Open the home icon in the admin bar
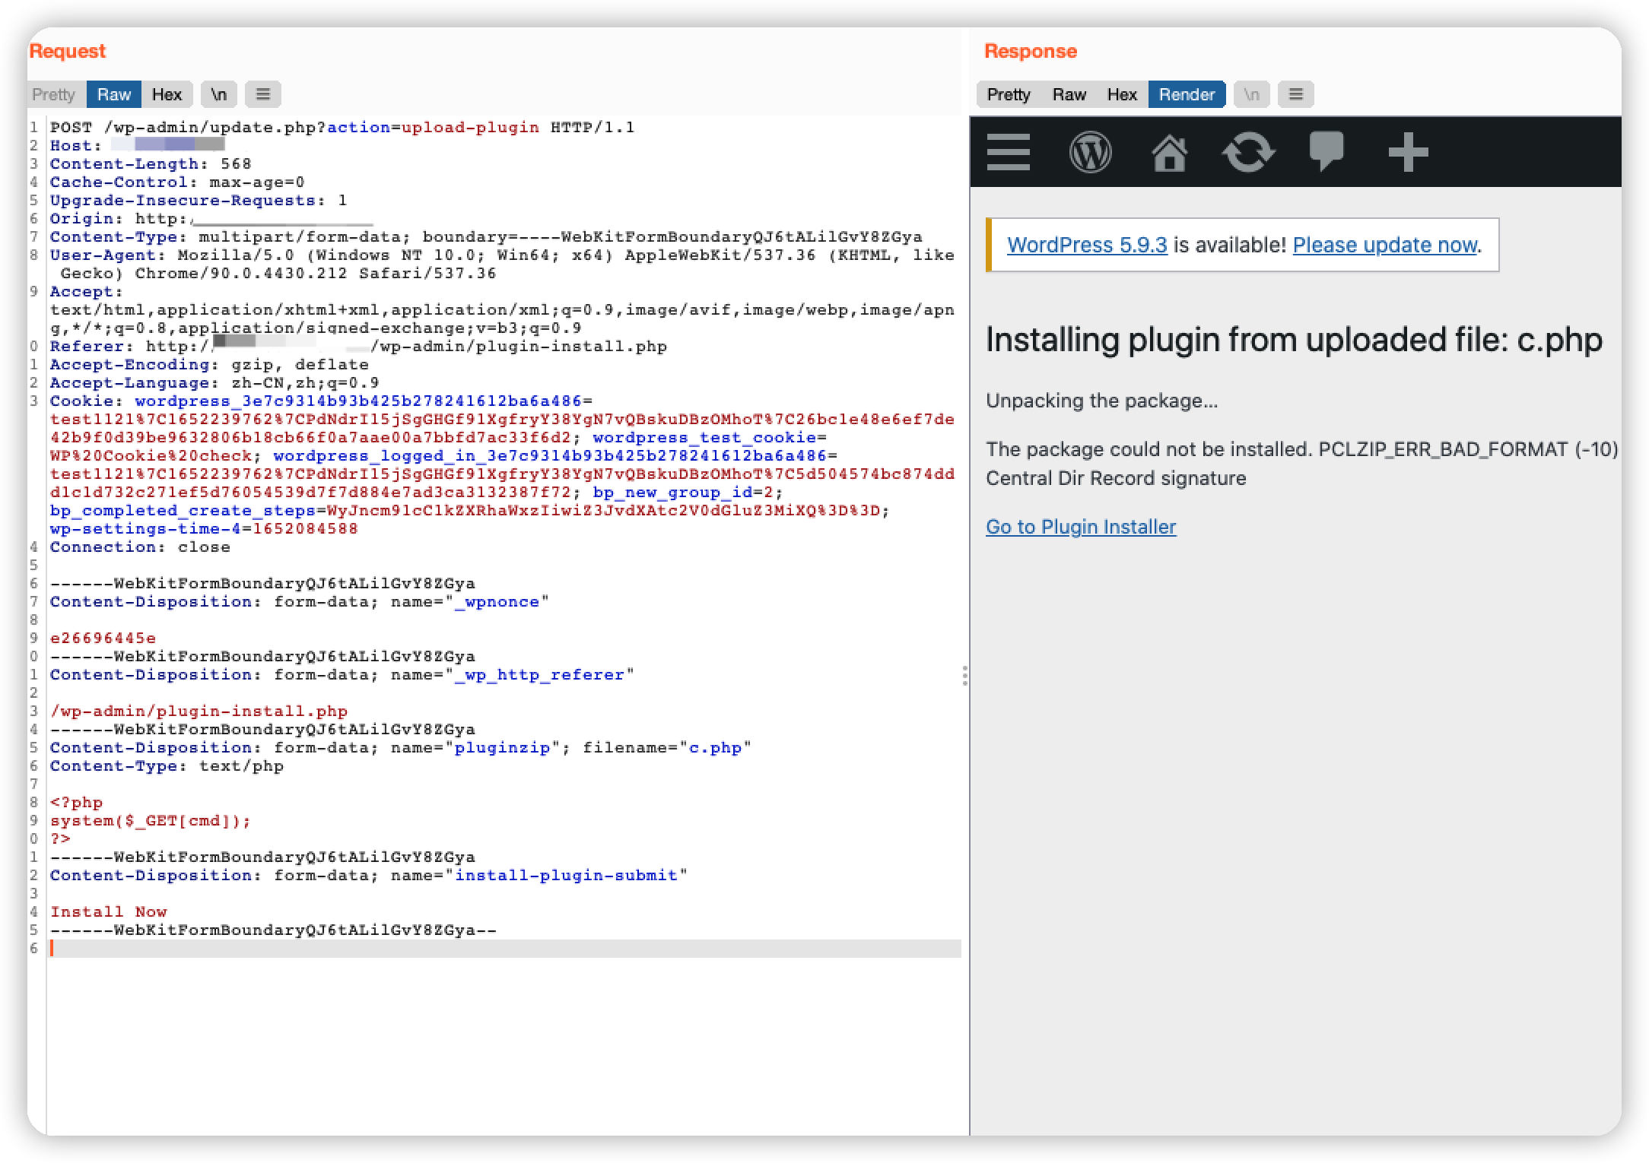The height and width of the screenshot is (1163, 1649). pyautogui.click(x=1170, y=153)
